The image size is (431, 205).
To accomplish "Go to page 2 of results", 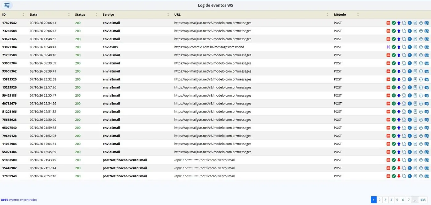I will 380,200.
